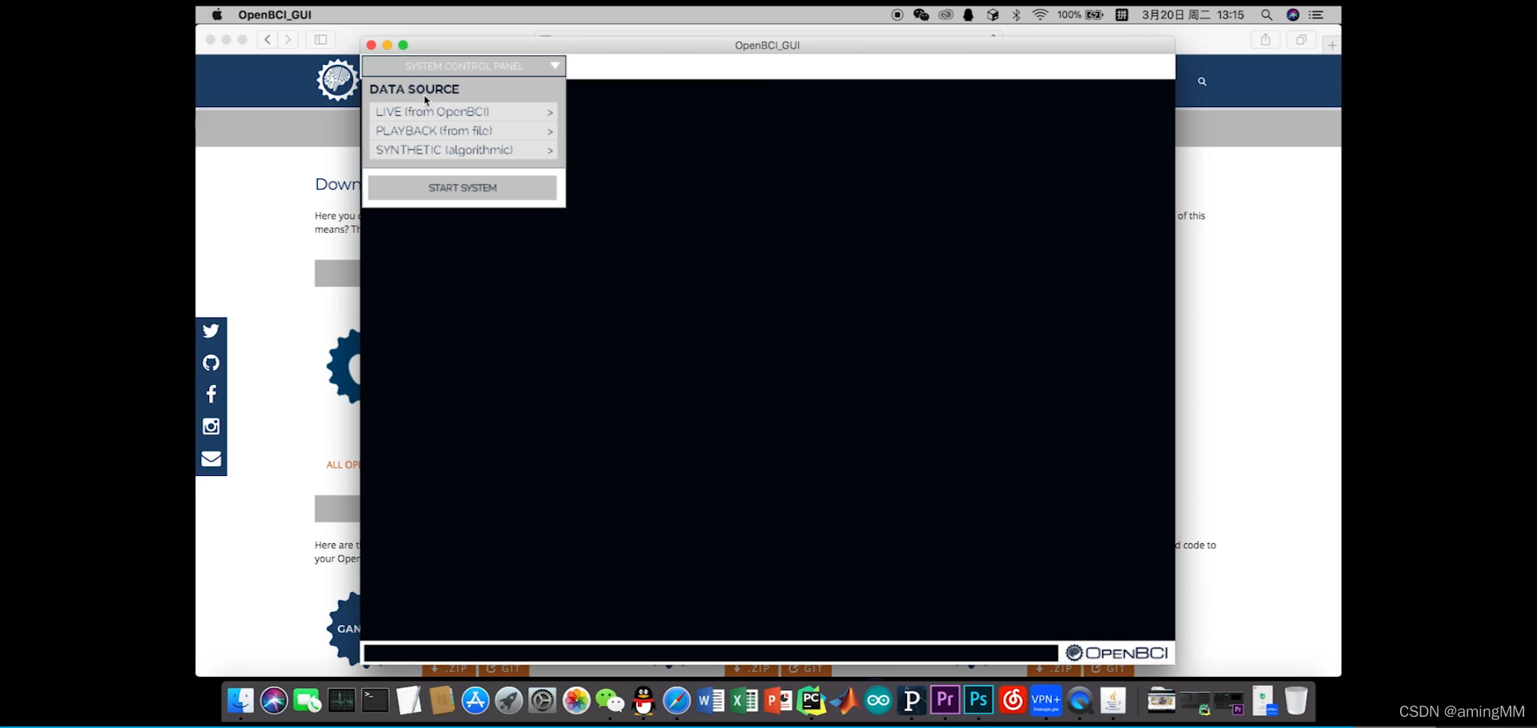Open the Java app in the Dock
This screenshot has width=1537, height=728.
pyautogui.click(x=1114, y=702)
